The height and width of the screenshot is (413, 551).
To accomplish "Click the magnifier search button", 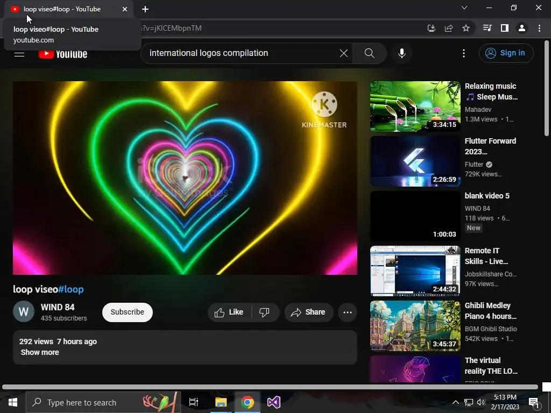I will (369, 53).
